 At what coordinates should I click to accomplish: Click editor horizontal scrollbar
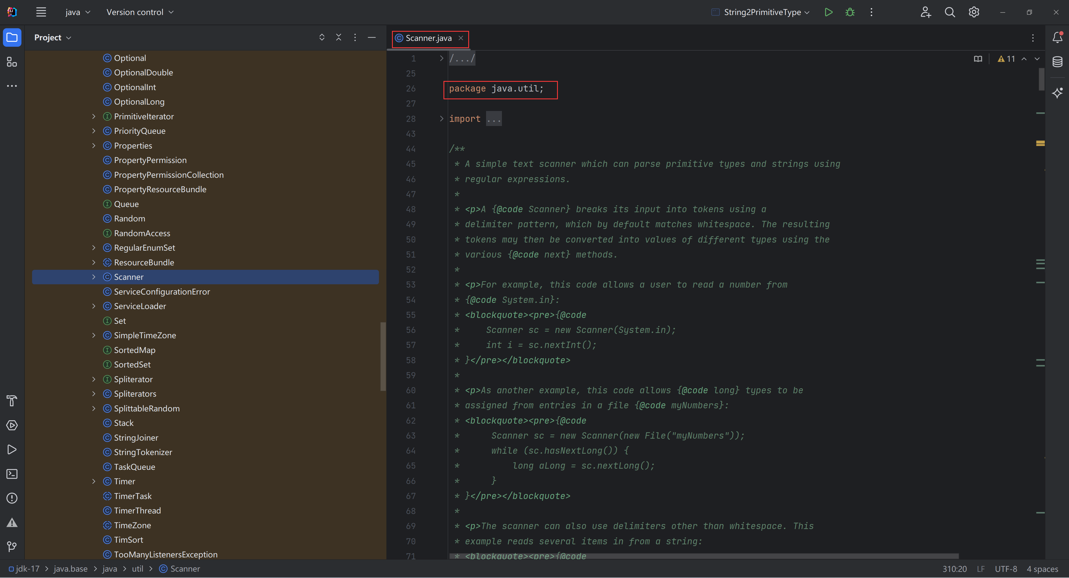point(703,556)
